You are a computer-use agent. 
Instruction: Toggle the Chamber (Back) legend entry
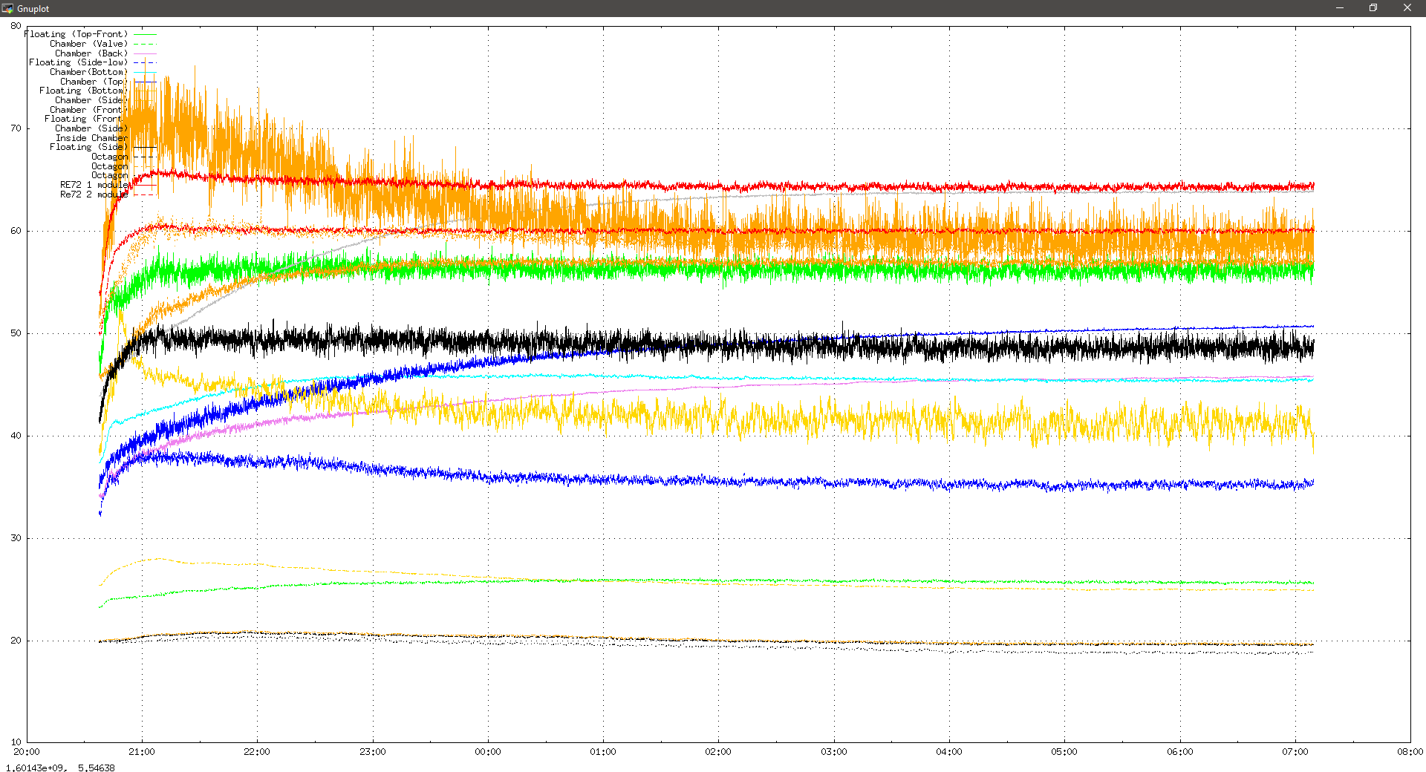click(x=91, y=53)
